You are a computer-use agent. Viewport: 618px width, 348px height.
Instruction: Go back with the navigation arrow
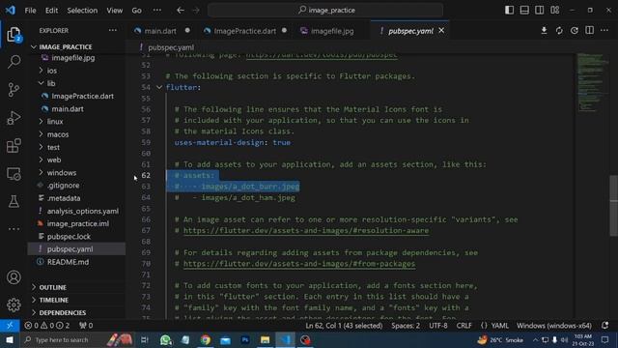181,11
